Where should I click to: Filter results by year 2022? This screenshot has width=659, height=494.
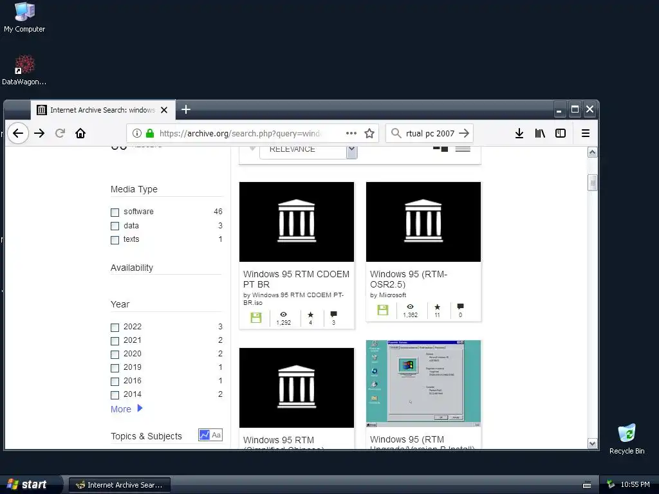click(x=115, y=327)
